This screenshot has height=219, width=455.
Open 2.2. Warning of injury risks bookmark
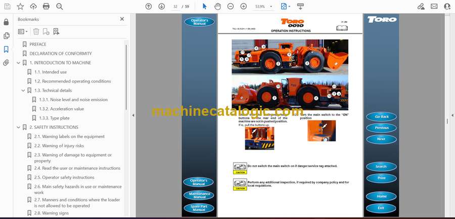pos(59,145)
